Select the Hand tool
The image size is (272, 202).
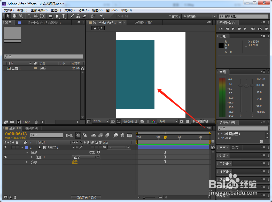pyautogui.click(x=14, y=16)
